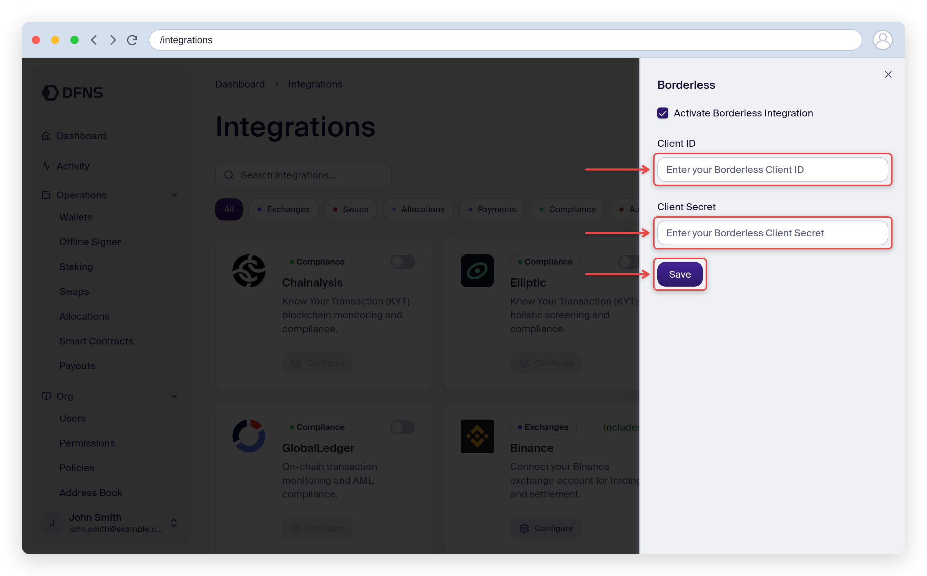Screen dimensions: 927x576
Task: Close the Borderless panel with the X
Action: click(888, 74)
